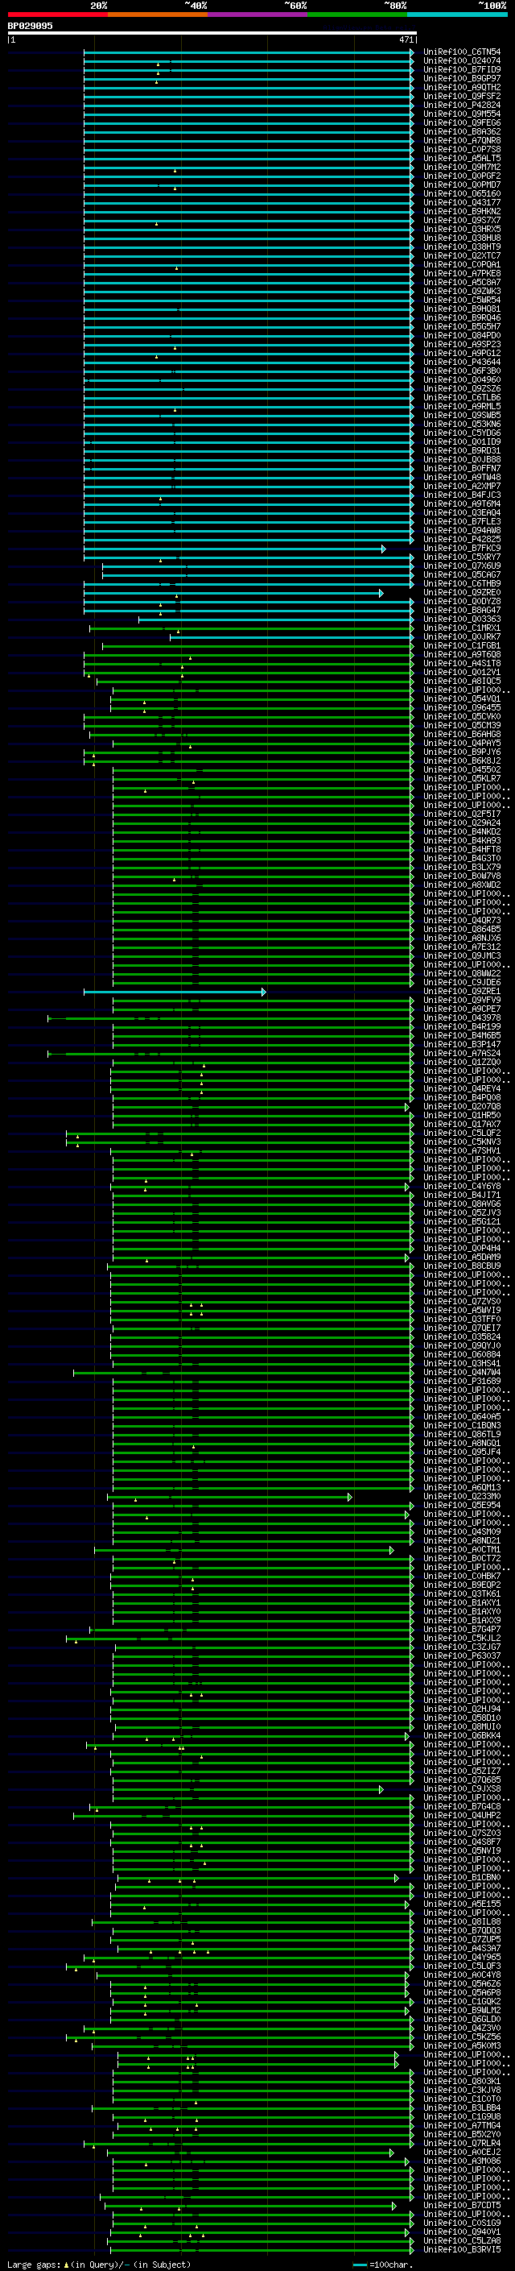The width and height of the screenshot is (515, 2271).
Task: Click the purple ~60% identity legend segment
Action: coord(258,15)
